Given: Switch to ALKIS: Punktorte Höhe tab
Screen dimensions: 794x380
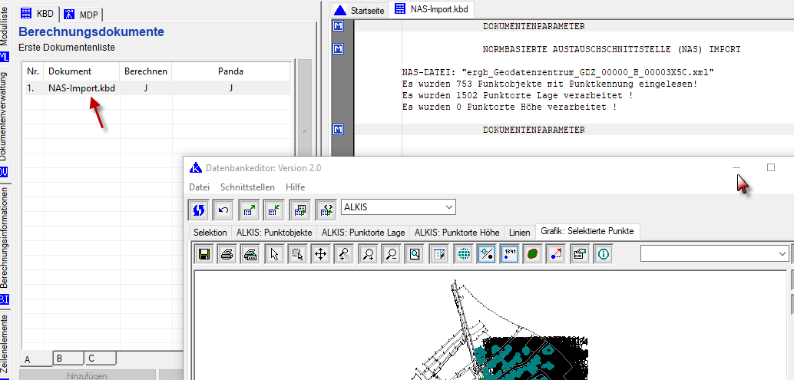Looking at the screenshot, I should coord(457,233).
